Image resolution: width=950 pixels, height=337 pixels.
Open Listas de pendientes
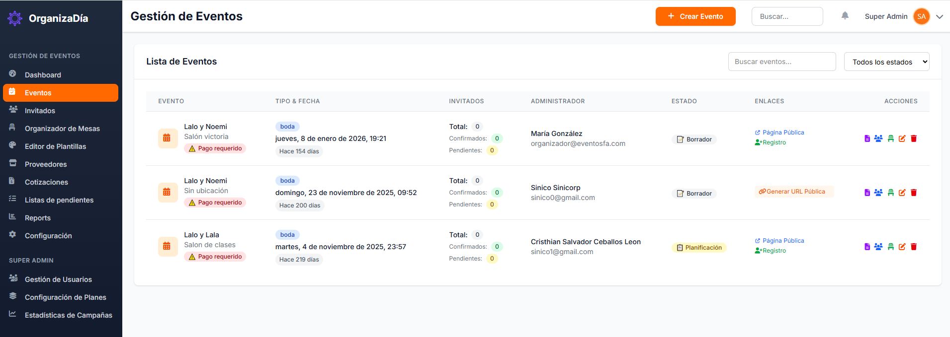(61, 200)
